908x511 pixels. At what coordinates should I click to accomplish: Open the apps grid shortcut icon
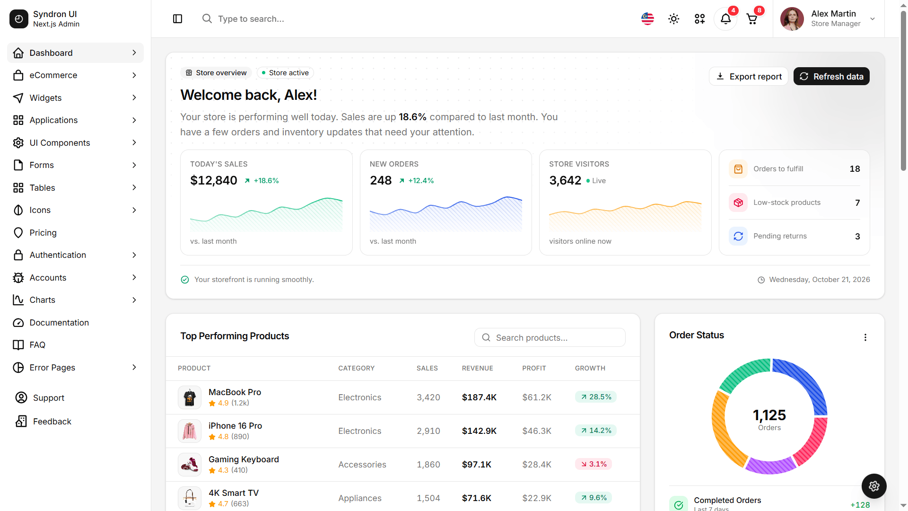tap(699, 19)
